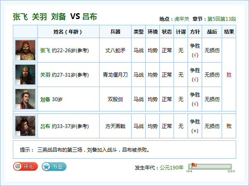Click Guan Yu's portrait thumbnail
The height and width of the screenshot is (186, 249).
click(25, 75)
